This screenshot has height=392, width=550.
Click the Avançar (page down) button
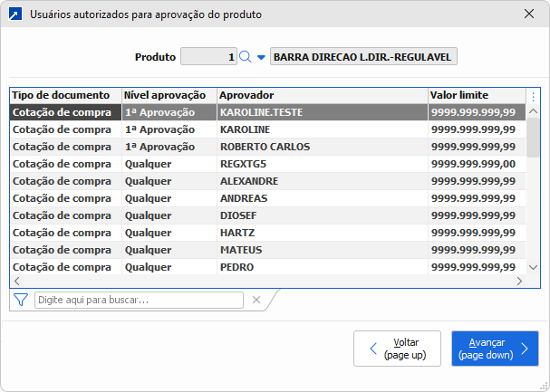(x=495, y=349)
